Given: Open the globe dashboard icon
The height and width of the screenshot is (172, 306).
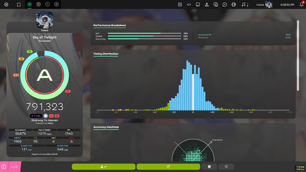Looking at the screenshot, I should tap(234, 4).
